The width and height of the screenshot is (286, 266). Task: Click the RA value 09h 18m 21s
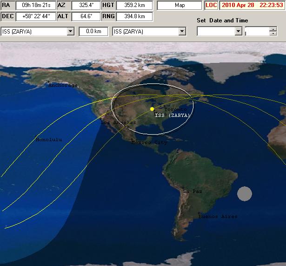[x=36, y=5]
